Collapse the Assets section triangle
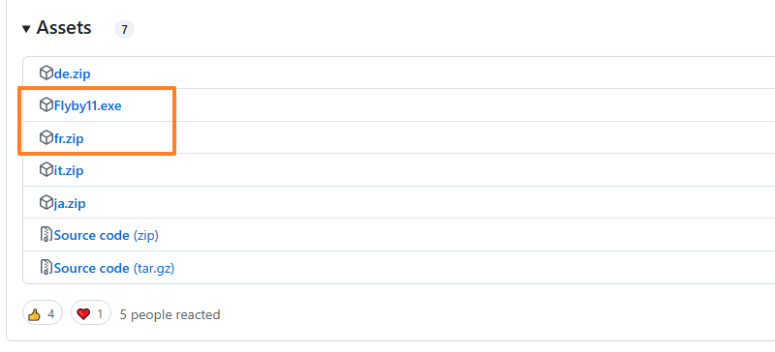This screenshot has height=352, width=775. point(26,29)
